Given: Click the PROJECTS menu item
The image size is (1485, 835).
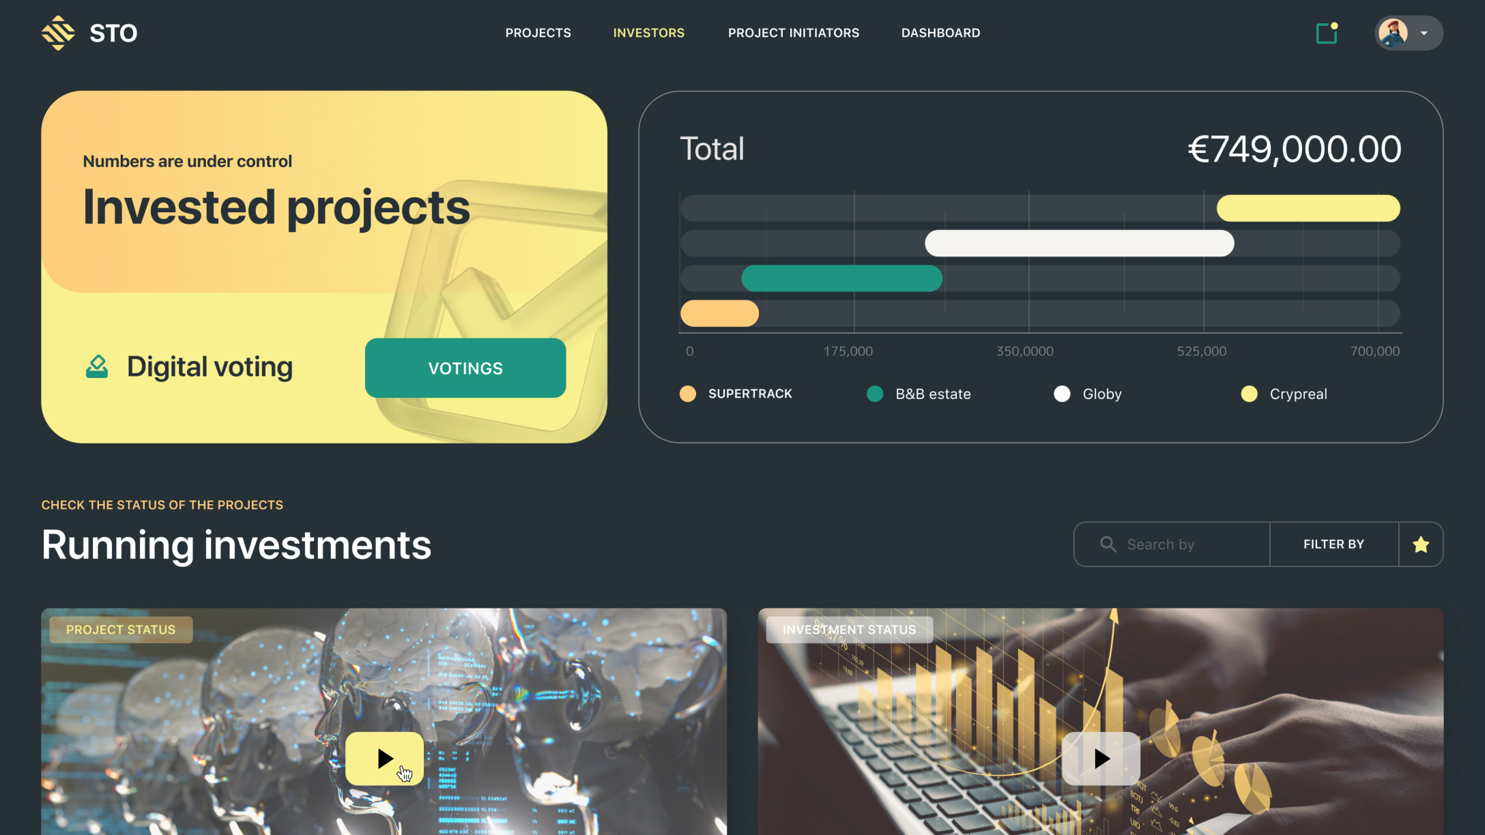Looking at the screenshot, I should (538, 31).
